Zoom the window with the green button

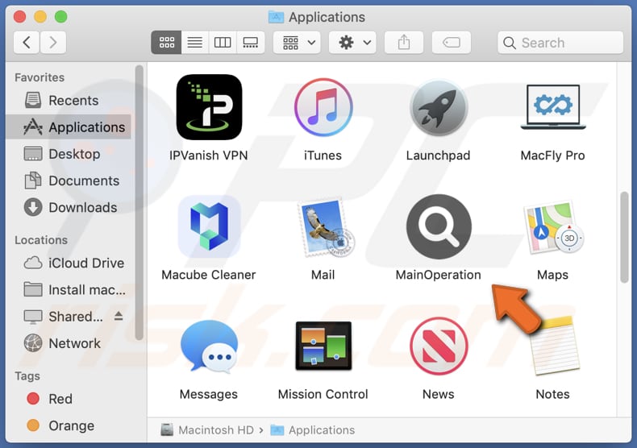coord(61,17)
